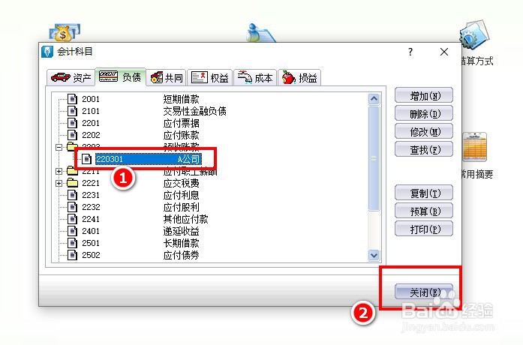This screenshot has height=345, width=523.
Task: Close the 会计科目 dialog with X
Action: (x=444, y=52)
